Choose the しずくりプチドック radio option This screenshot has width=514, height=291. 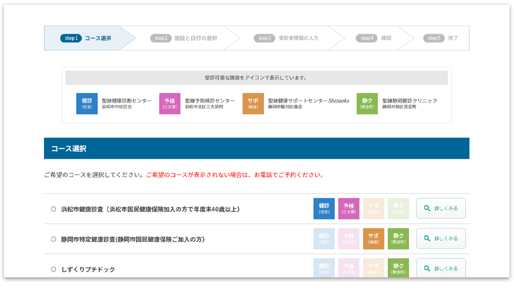point(53,269)
